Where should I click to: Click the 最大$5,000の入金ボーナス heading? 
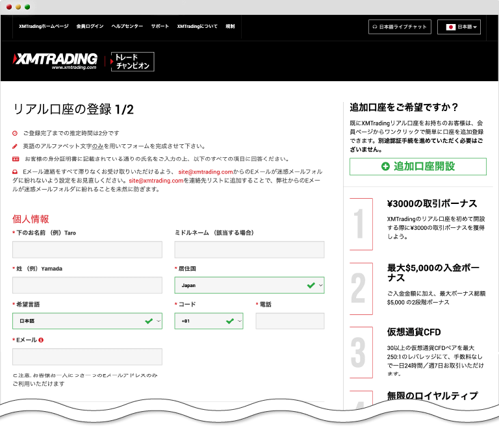[x=433, y=273]
